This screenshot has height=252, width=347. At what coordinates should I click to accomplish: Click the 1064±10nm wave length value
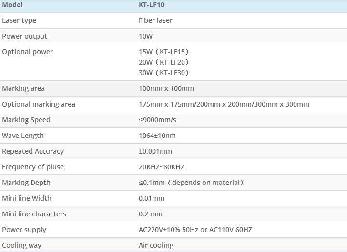(x=157, y=136)
